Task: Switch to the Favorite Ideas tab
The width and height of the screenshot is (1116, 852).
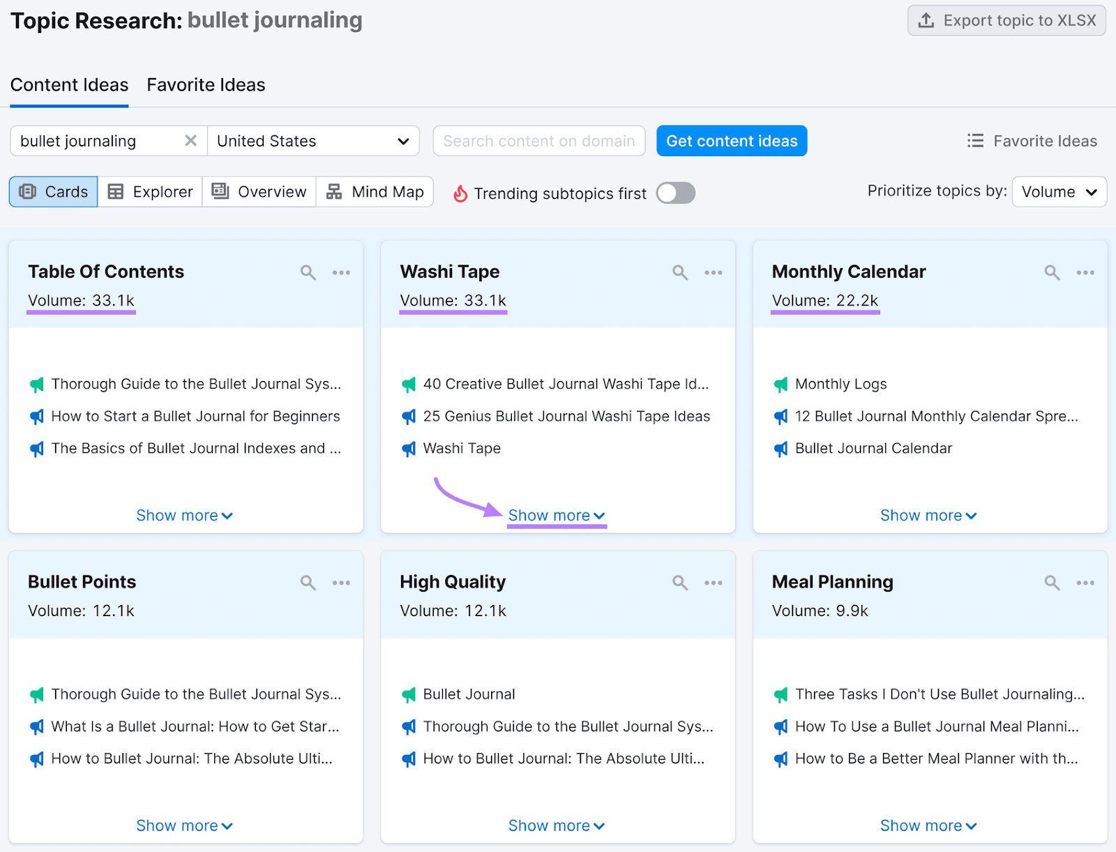Action: click(x=206, y=85)
